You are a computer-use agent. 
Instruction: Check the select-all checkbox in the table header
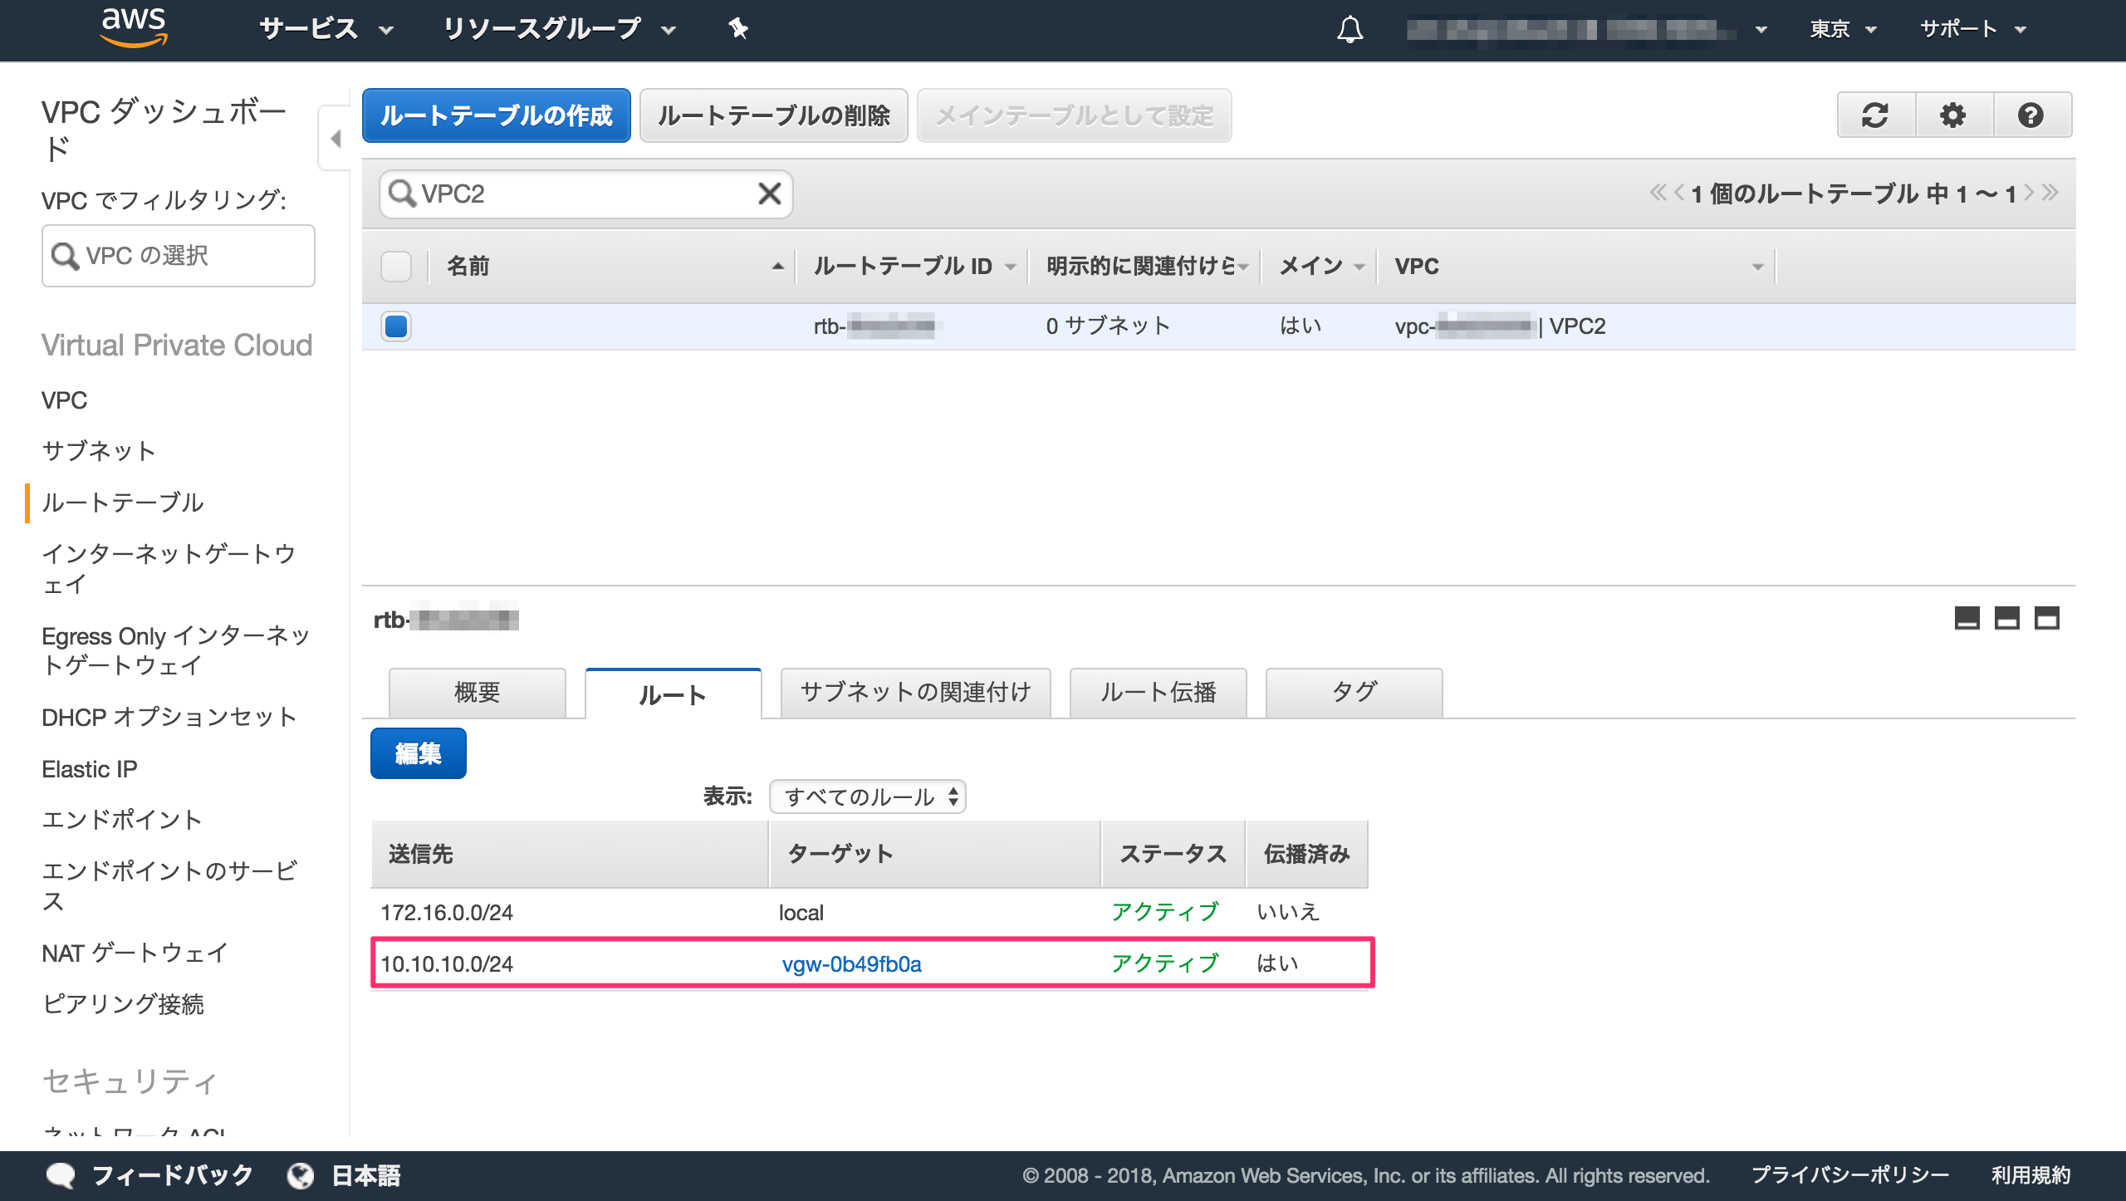(396, 267)
